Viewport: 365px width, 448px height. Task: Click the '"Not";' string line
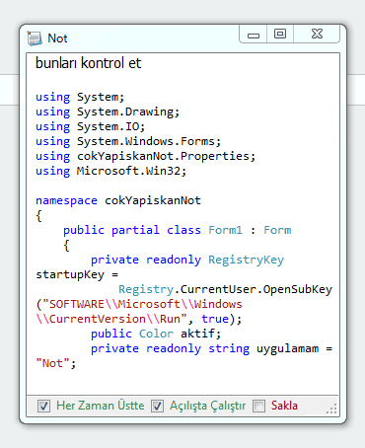click(56, 363)
